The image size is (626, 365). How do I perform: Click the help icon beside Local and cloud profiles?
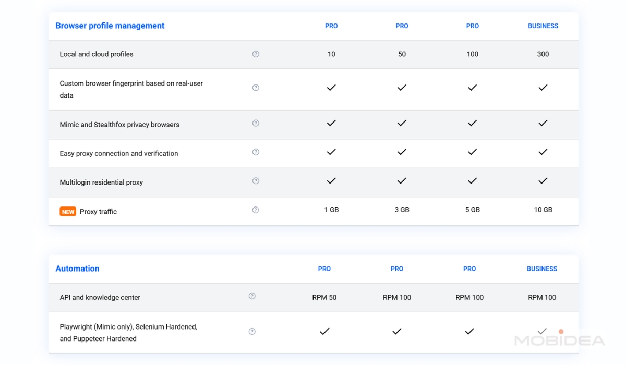255,54
